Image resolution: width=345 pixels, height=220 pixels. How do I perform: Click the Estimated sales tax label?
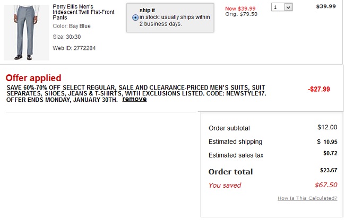pos(236,155)
